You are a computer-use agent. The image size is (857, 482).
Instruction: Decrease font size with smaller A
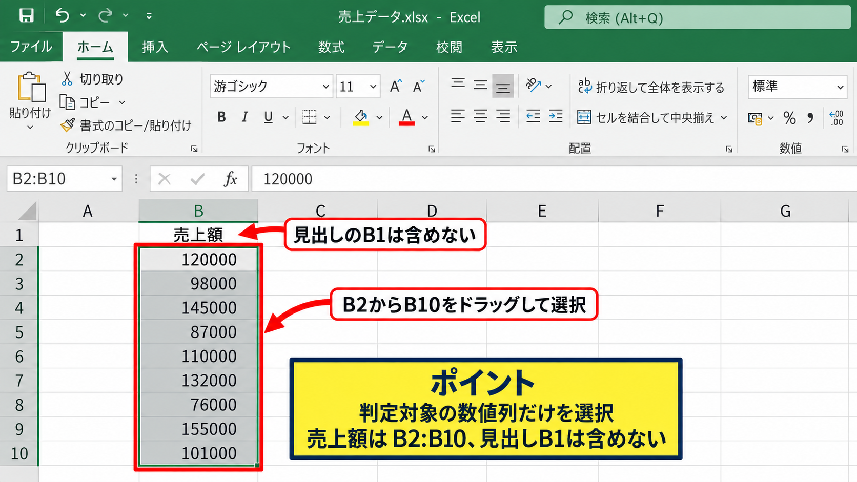(419, 86)
